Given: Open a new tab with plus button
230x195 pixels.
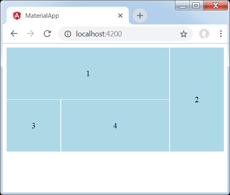Looking at the screenshot, I should (140, 16).
